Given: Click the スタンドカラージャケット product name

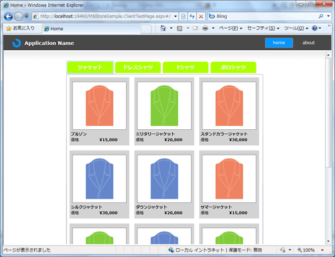Looking at the screenshot, I should pyautogui.click(x=224, y=134).
